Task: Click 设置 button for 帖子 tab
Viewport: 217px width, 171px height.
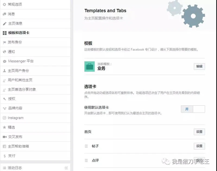Action: click(199, 146)
